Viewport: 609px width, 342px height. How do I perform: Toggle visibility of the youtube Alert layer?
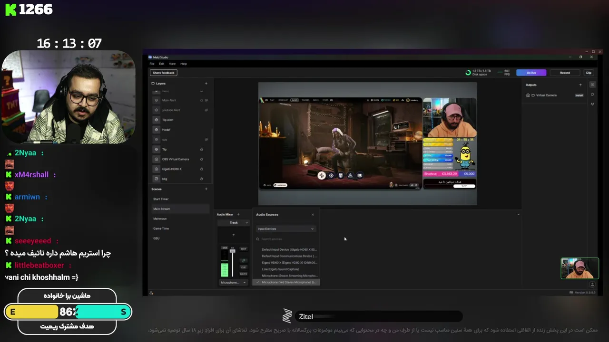[206, 110]
